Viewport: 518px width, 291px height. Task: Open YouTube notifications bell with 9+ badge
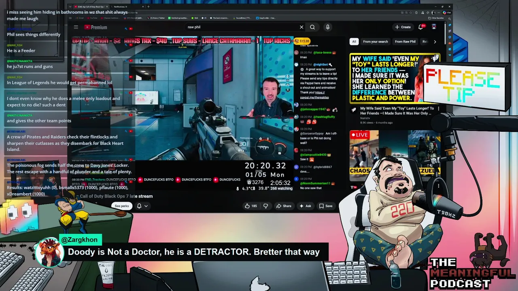coord(422,27)
